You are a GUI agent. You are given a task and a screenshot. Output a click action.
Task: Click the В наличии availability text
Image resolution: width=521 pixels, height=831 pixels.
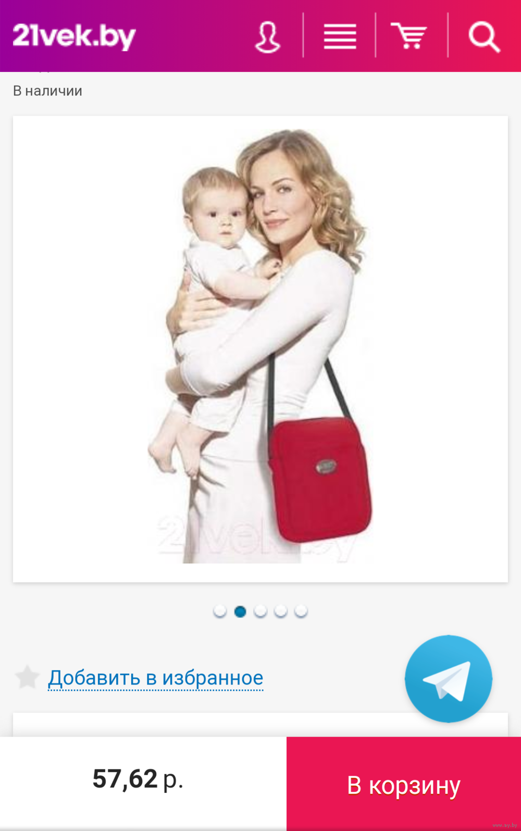(x=47, y=91)
